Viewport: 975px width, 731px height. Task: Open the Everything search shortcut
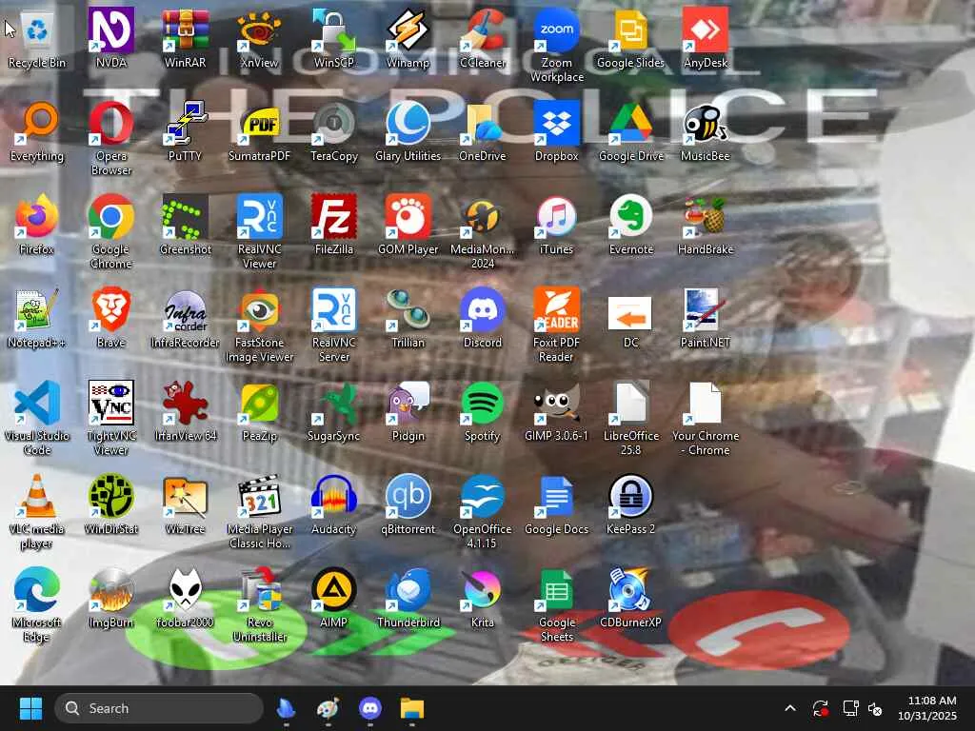tap(37, 131)
